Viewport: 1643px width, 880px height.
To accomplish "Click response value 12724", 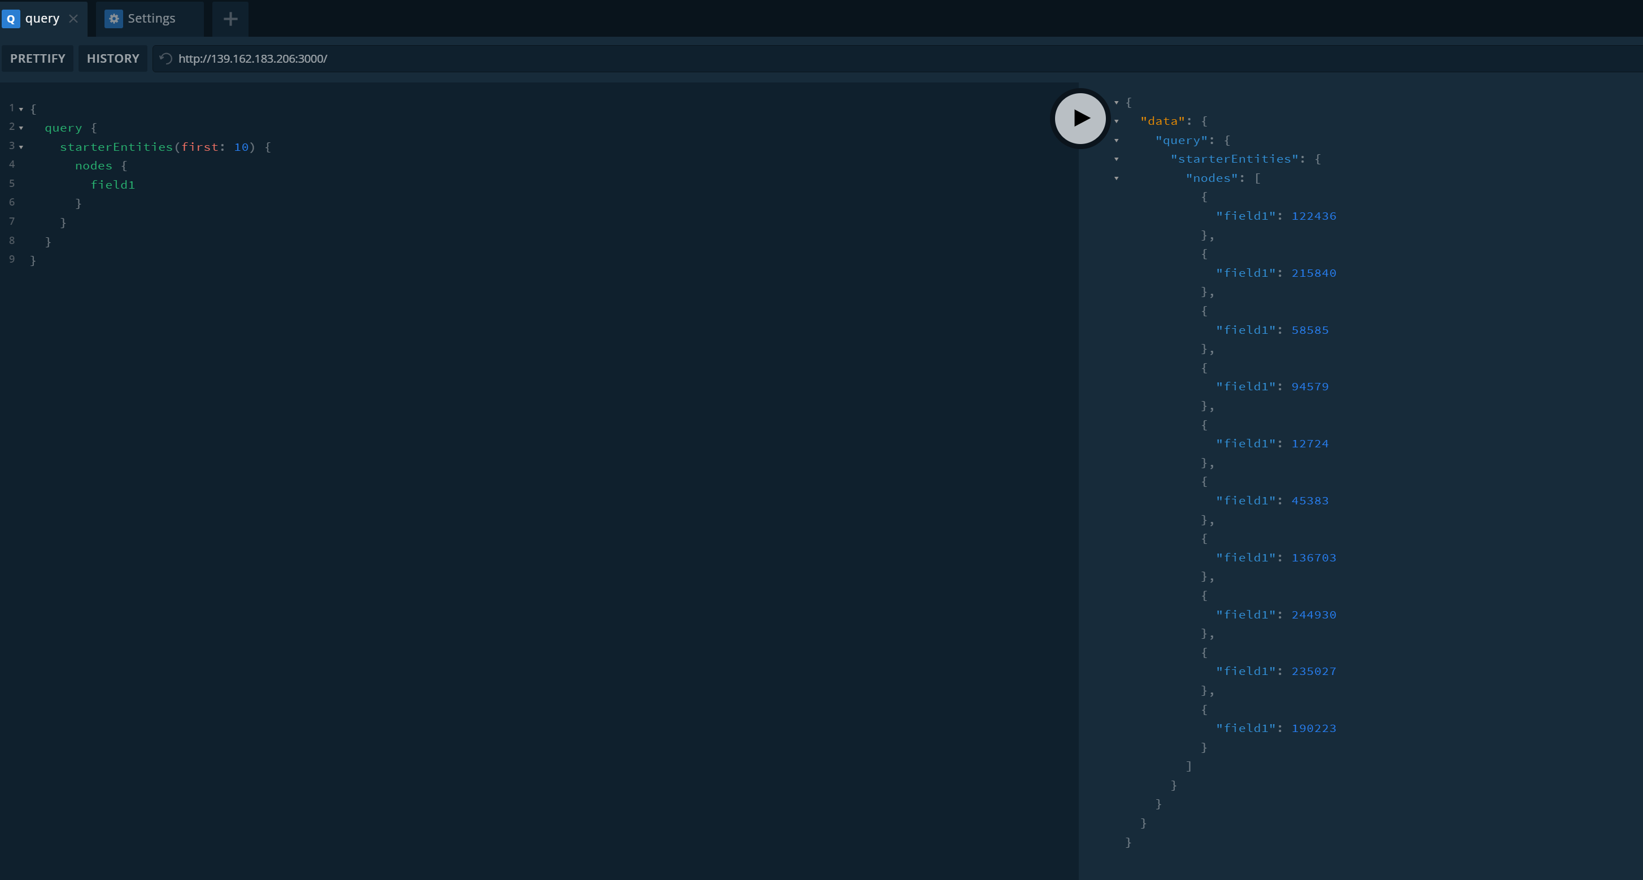I will [1310, 444].
